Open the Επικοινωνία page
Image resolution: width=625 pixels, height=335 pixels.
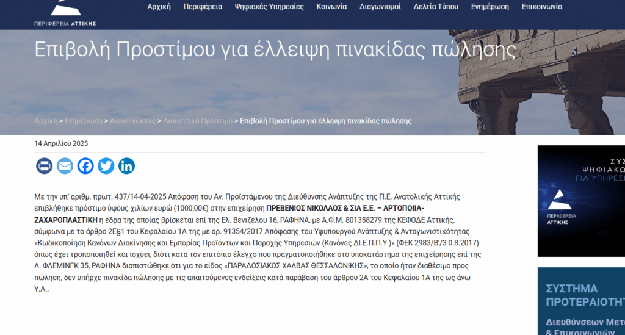tap(542, 7)
